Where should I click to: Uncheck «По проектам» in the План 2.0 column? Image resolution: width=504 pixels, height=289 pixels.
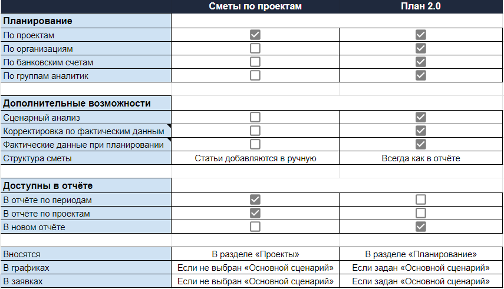tap(421, 35)
